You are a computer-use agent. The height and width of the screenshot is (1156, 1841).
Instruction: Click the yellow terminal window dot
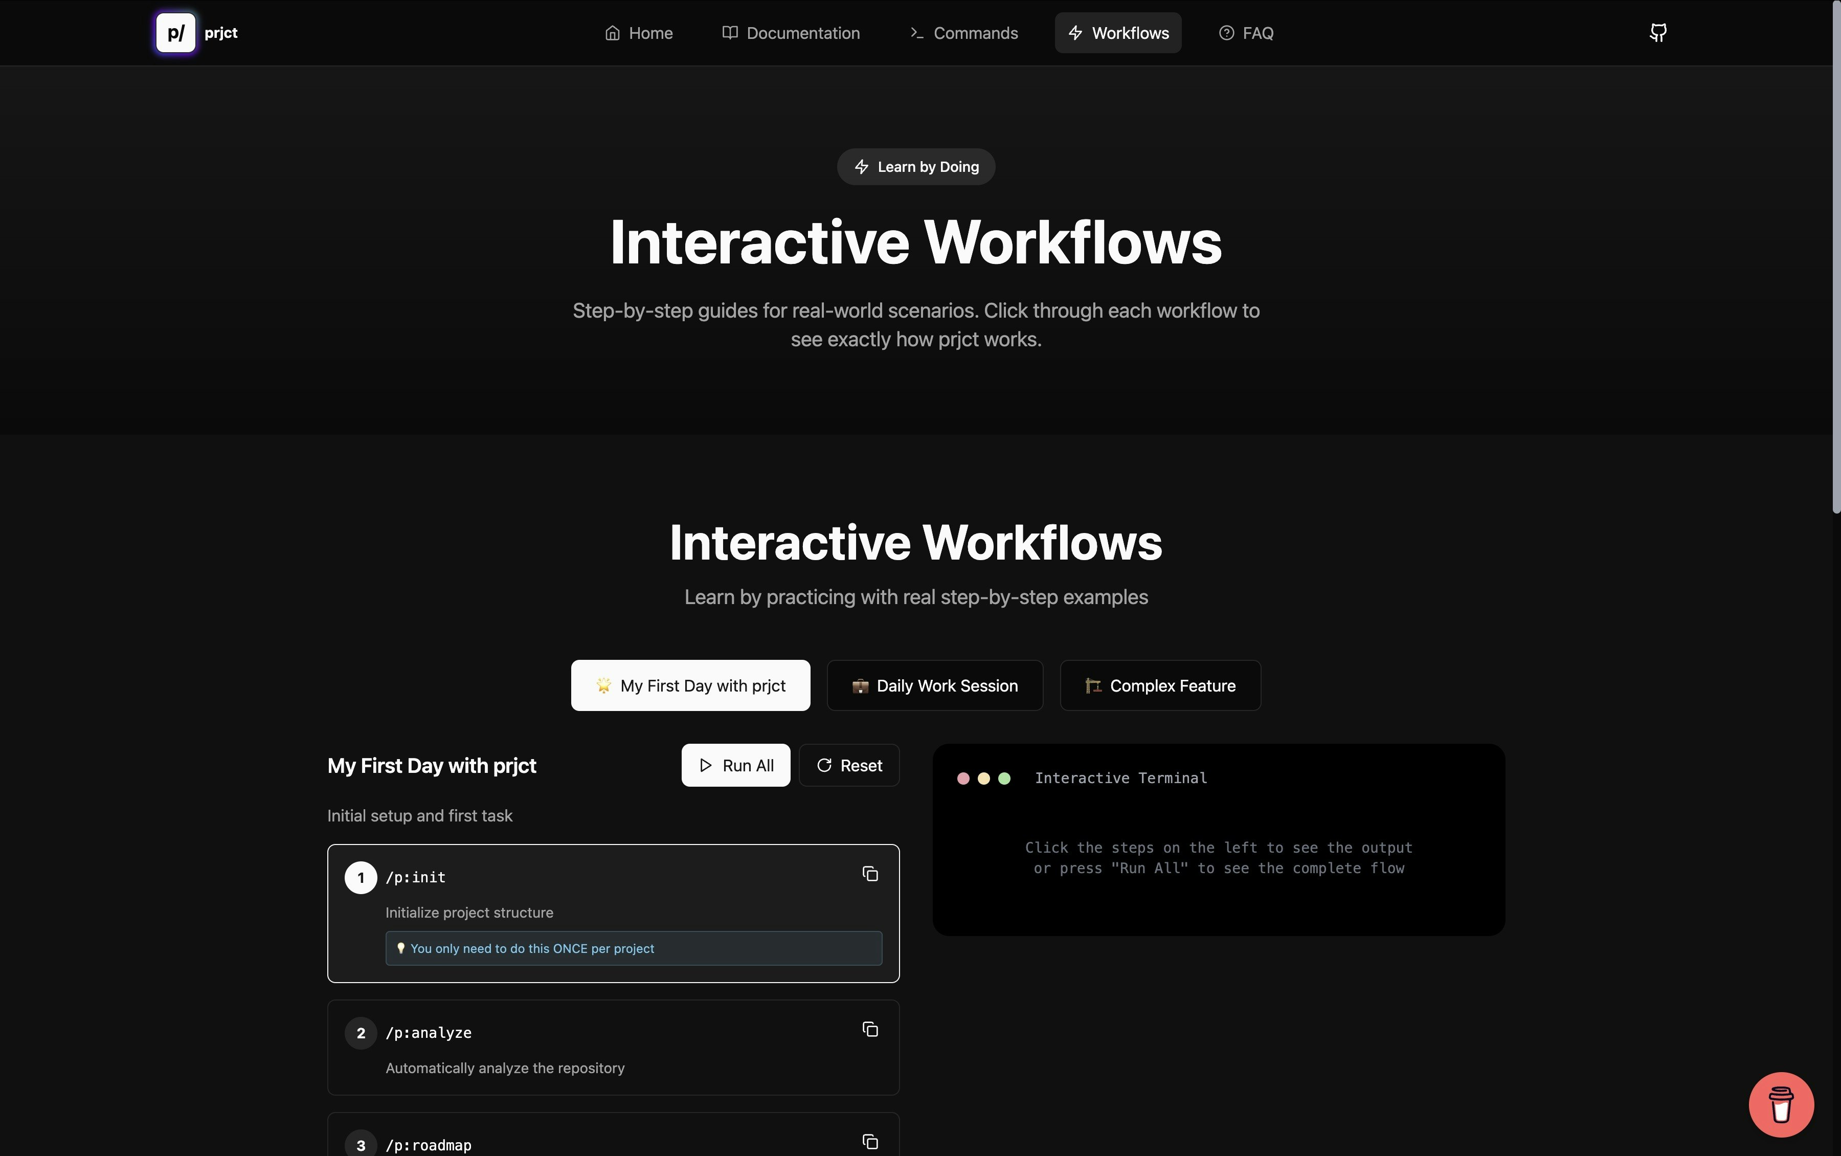(983, 779)
